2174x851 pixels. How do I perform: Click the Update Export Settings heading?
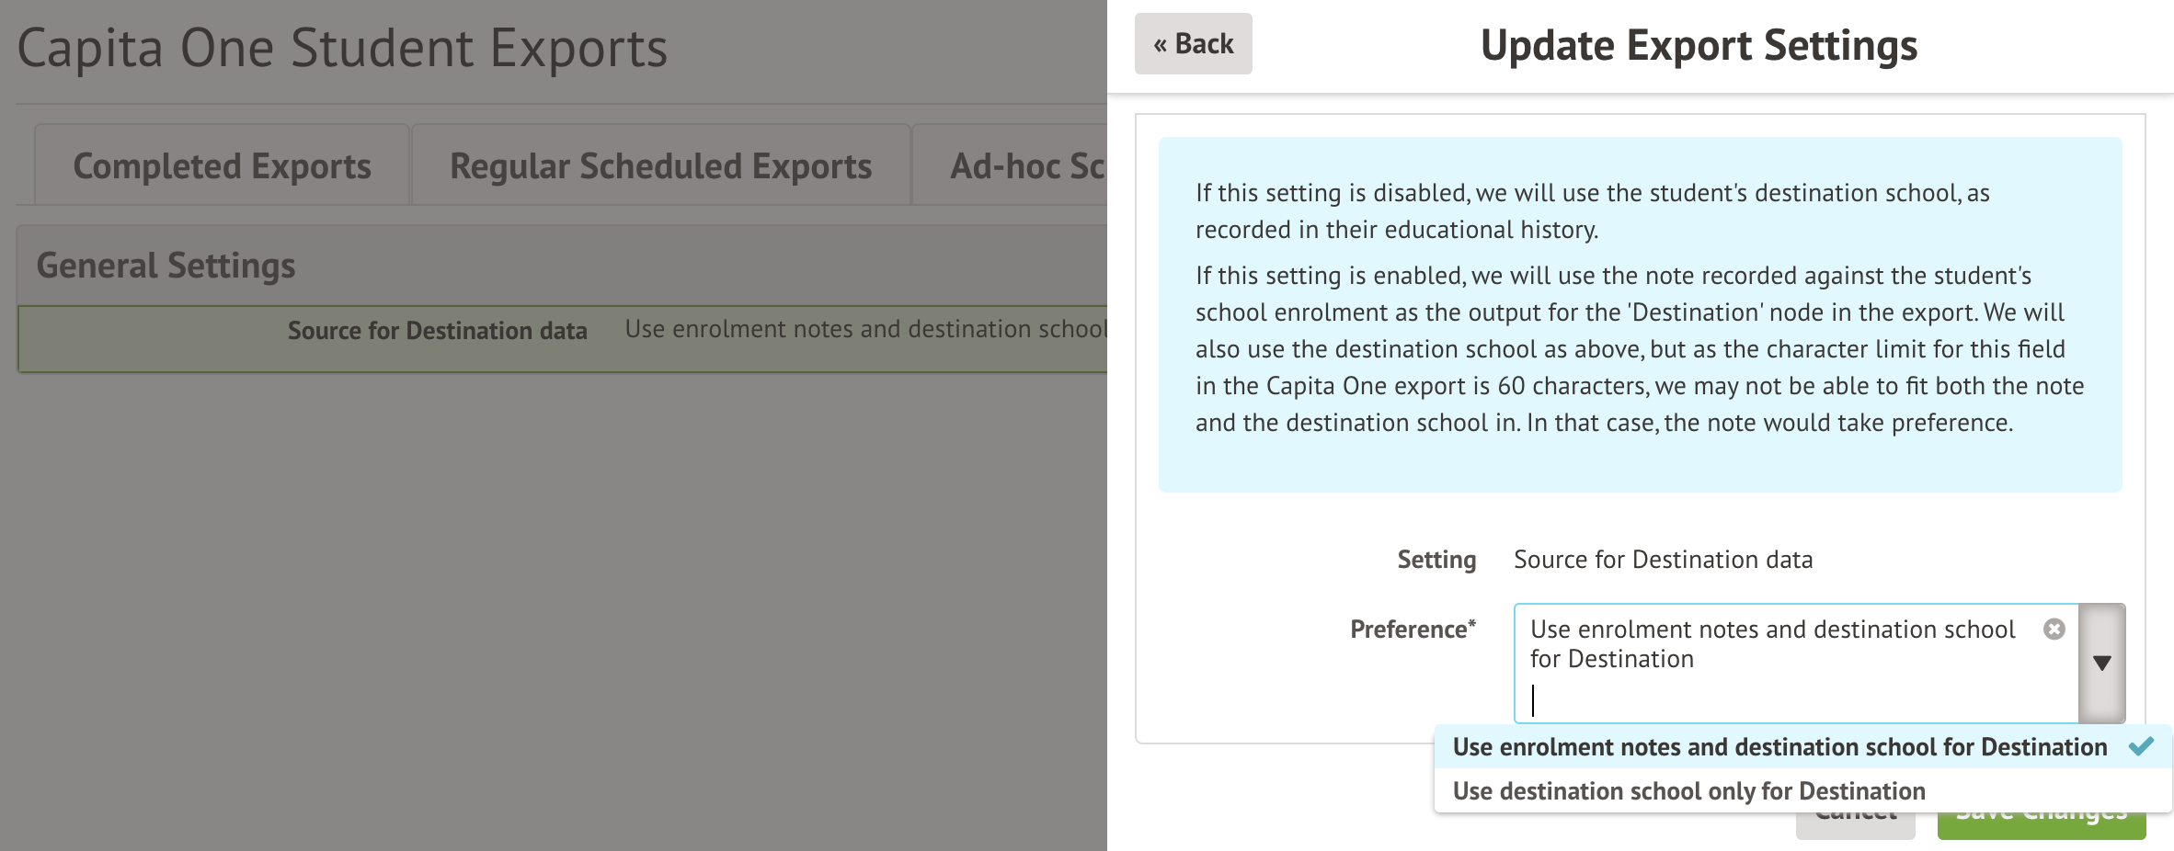click(1699, 46)
